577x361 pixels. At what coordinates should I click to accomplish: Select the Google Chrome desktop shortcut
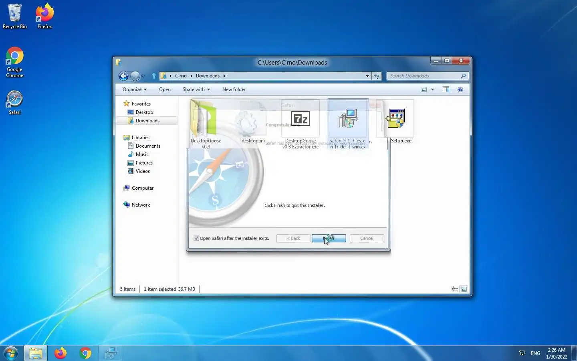[x=15, y=63]
